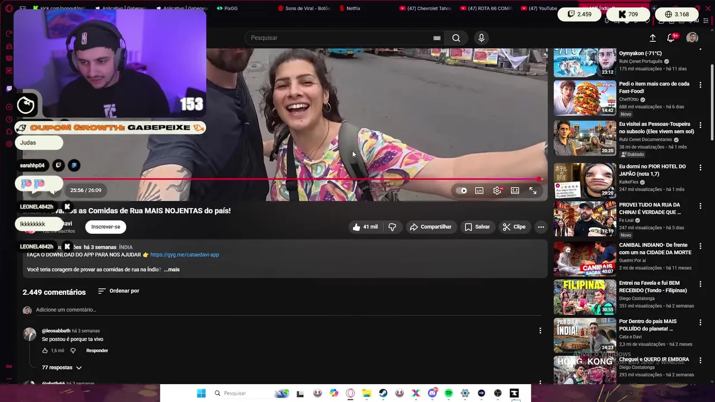715x402 pixels.
Task: Like @leosabbath's comment
Action: coord(45,351)
